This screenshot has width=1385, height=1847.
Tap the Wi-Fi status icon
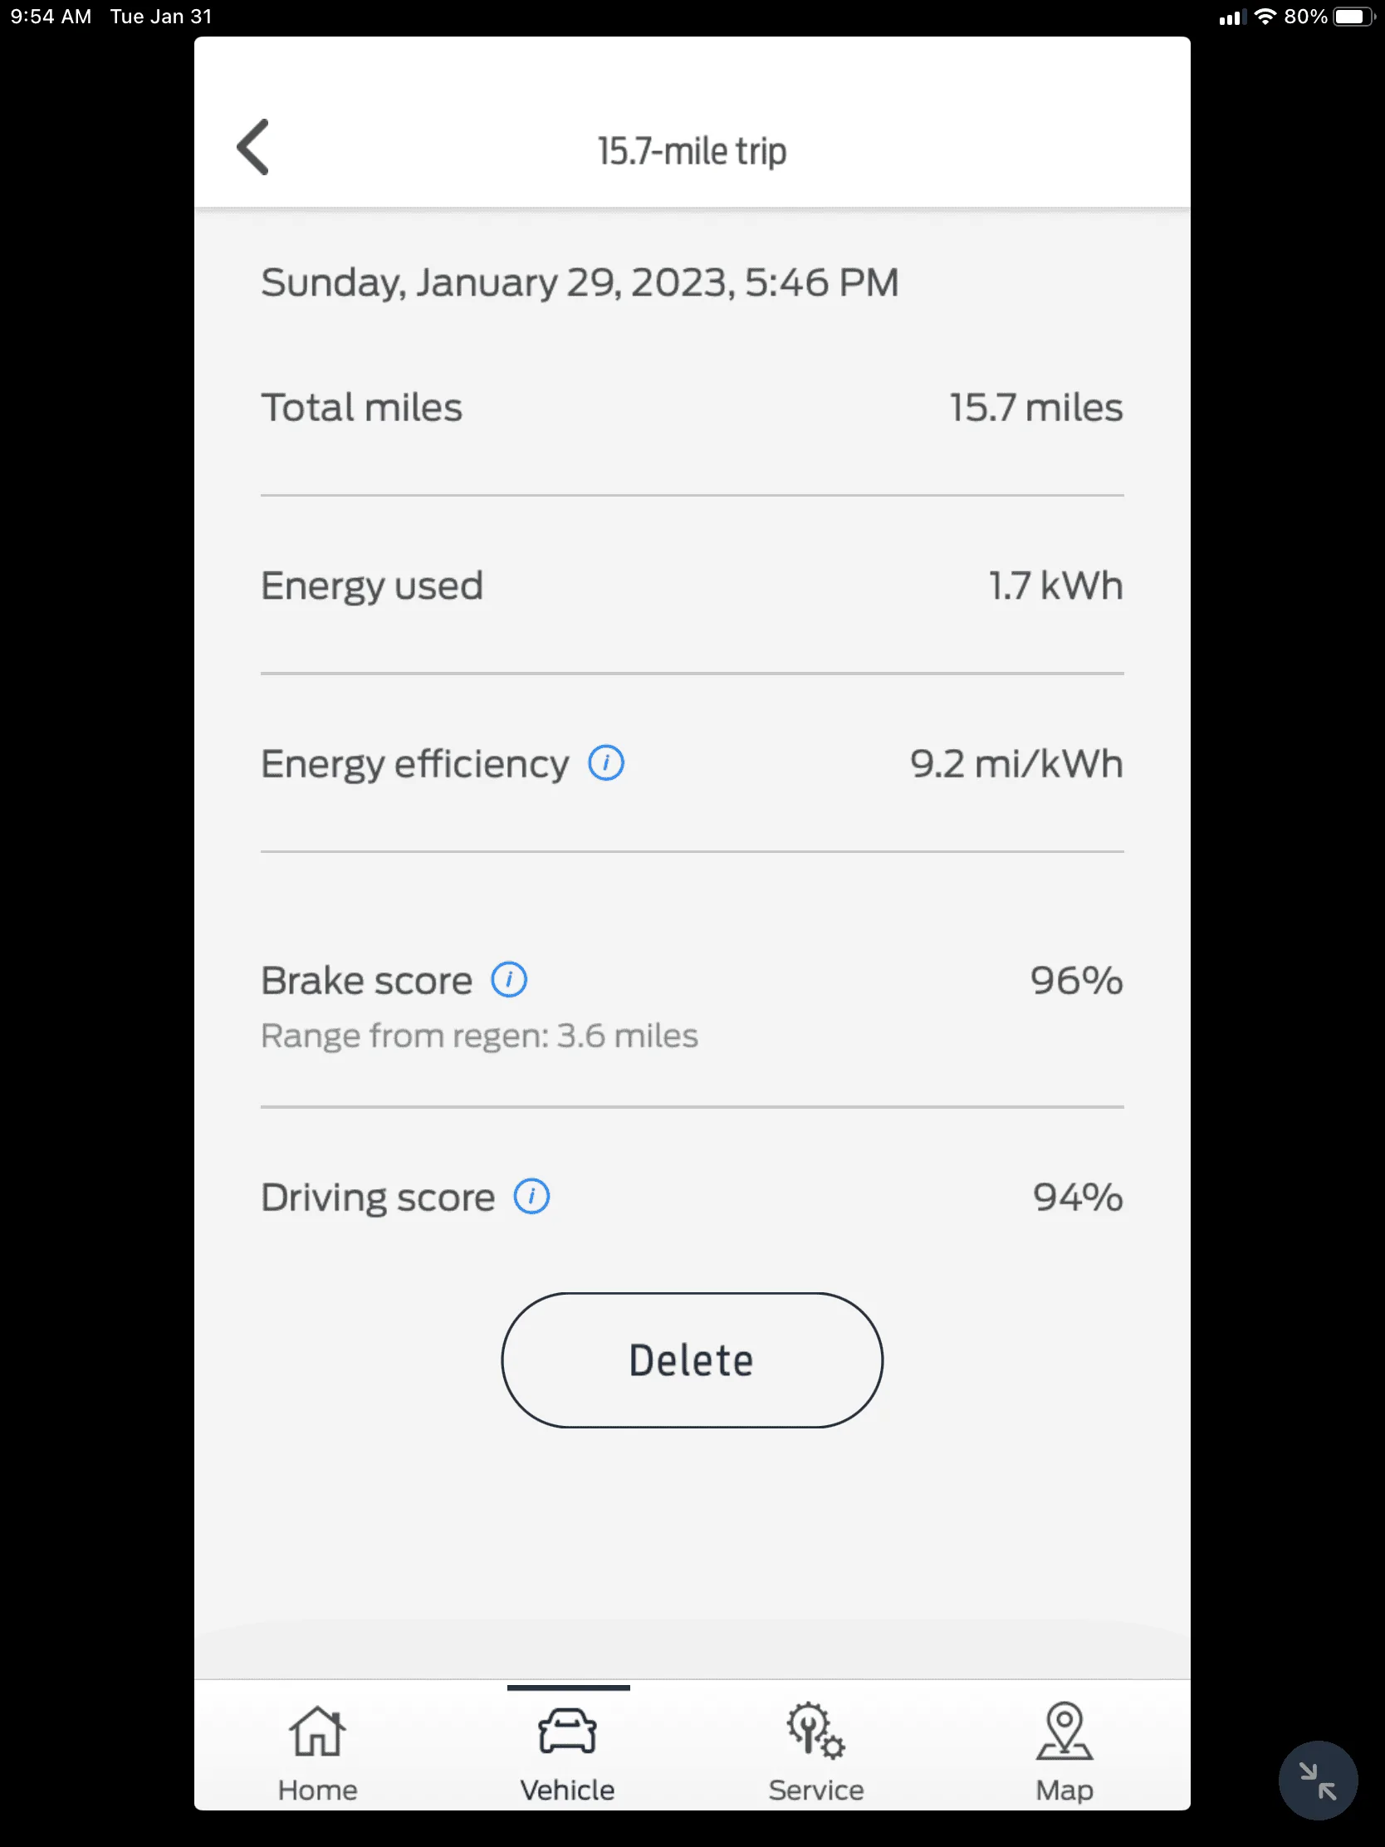click(1265, 17)
